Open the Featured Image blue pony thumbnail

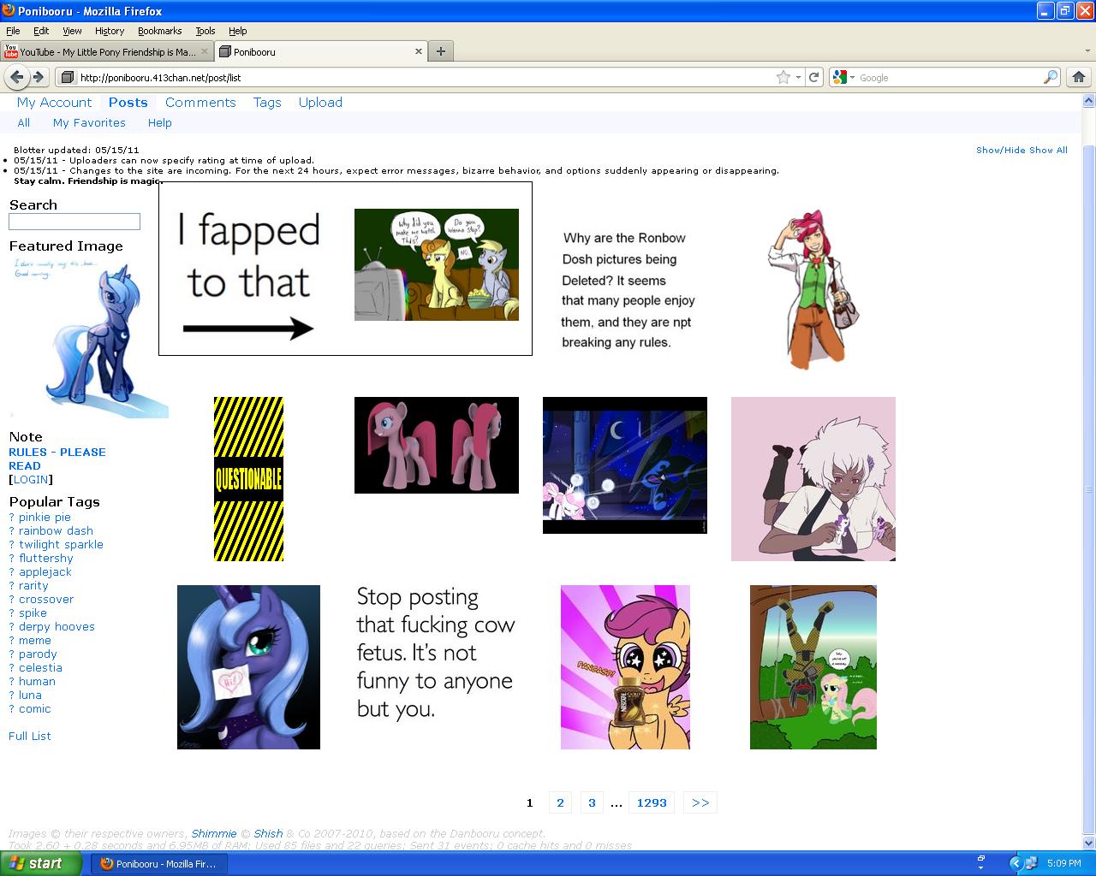[89, 337]
